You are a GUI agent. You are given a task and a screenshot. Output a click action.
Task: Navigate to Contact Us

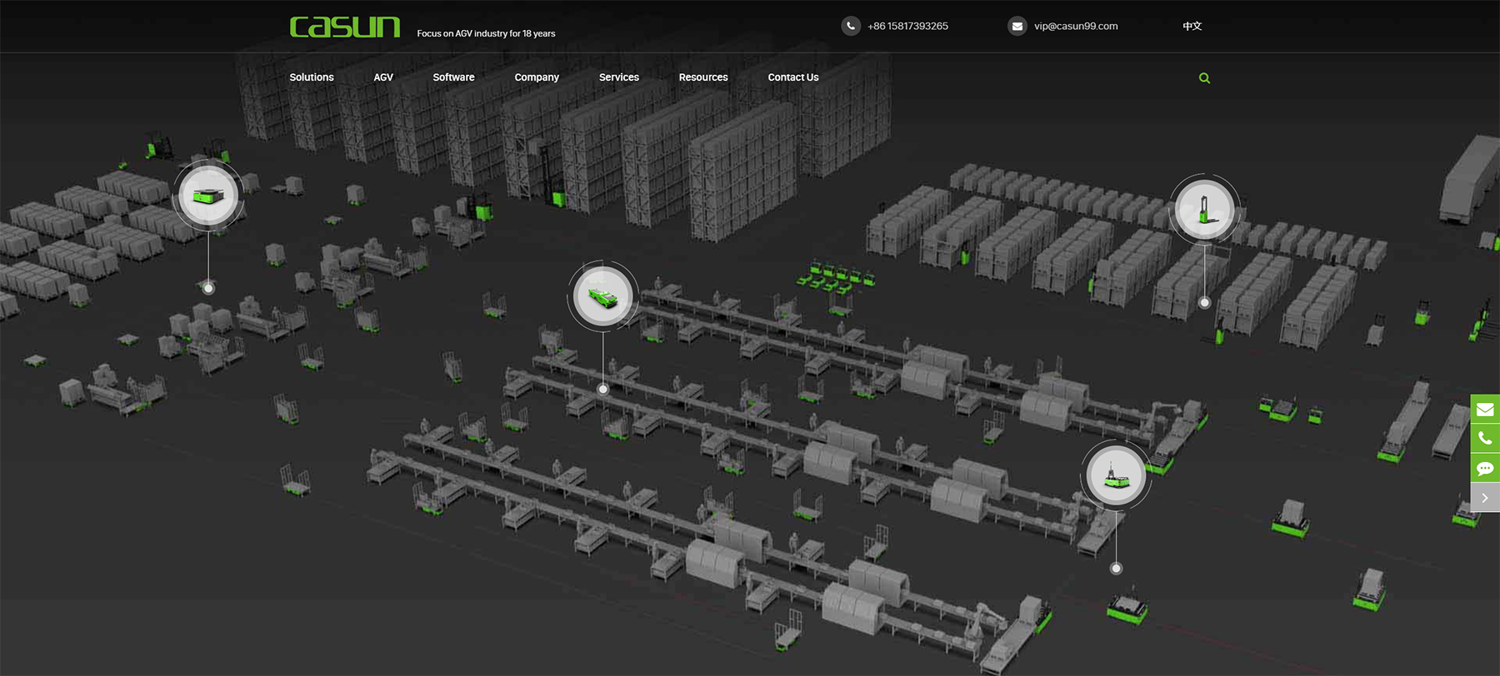[x=793, y=77]
